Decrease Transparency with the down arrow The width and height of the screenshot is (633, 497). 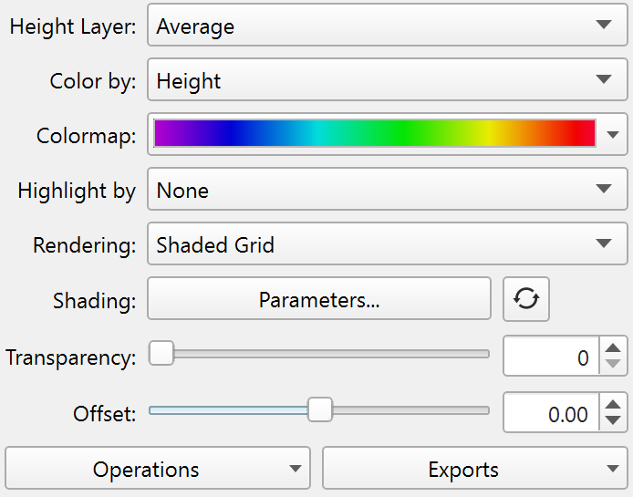point(615,365)
